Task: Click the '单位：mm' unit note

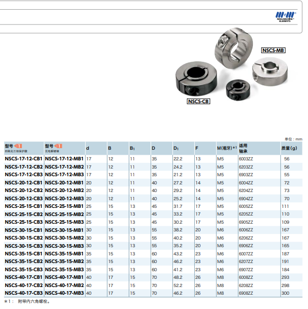Action: (293, 139)
